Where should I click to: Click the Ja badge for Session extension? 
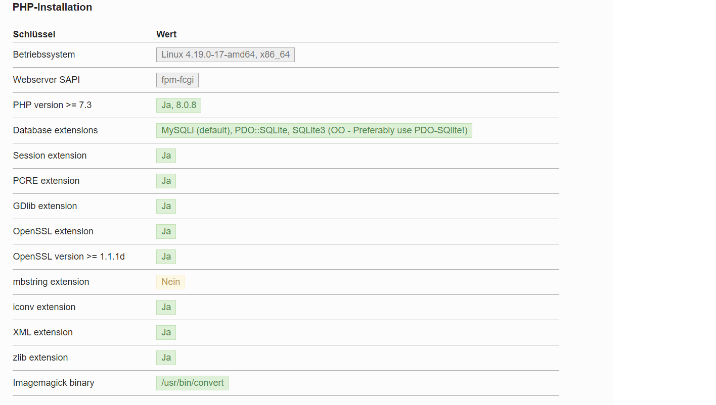pyautogui.click(x=166, y=156)
